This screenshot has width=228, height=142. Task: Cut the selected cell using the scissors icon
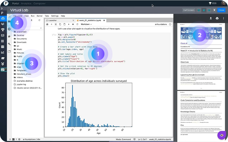point(56,24)
